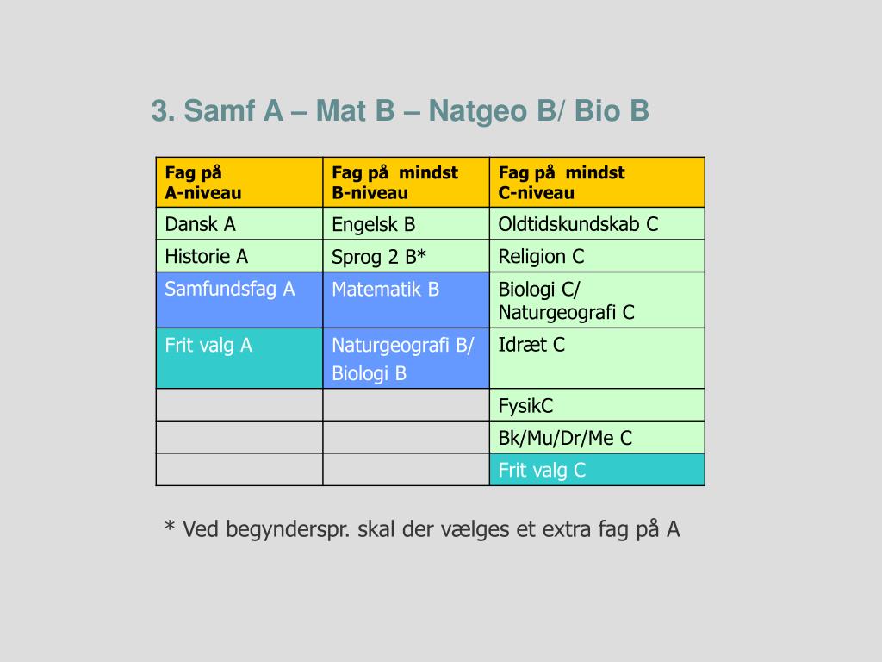Select the teal Frit valg A cell
This screenshot has height=662, width=882.
point(239,358)
